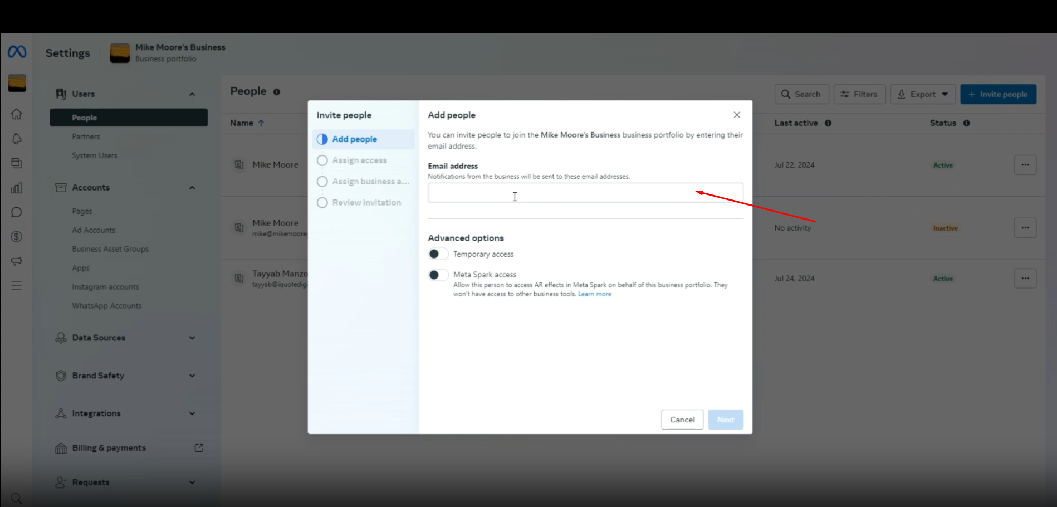The width and height of the screenshot is (1057, 507).
Task: Click user icon next to Tayyab Manzoor
Action: tap(239, 278)
